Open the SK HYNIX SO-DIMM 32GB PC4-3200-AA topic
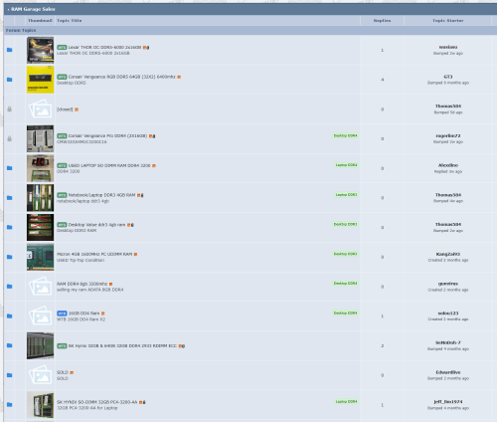 [x=96, y=402]
